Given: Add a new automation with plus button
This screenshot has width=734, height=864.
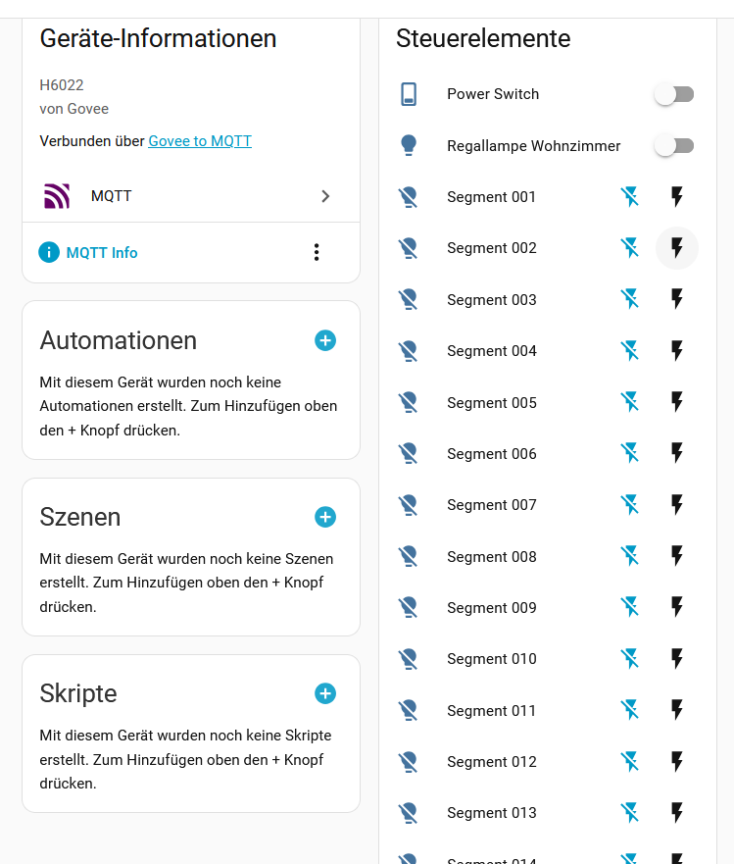Looking at the screenshot, I should pos(325,340).
